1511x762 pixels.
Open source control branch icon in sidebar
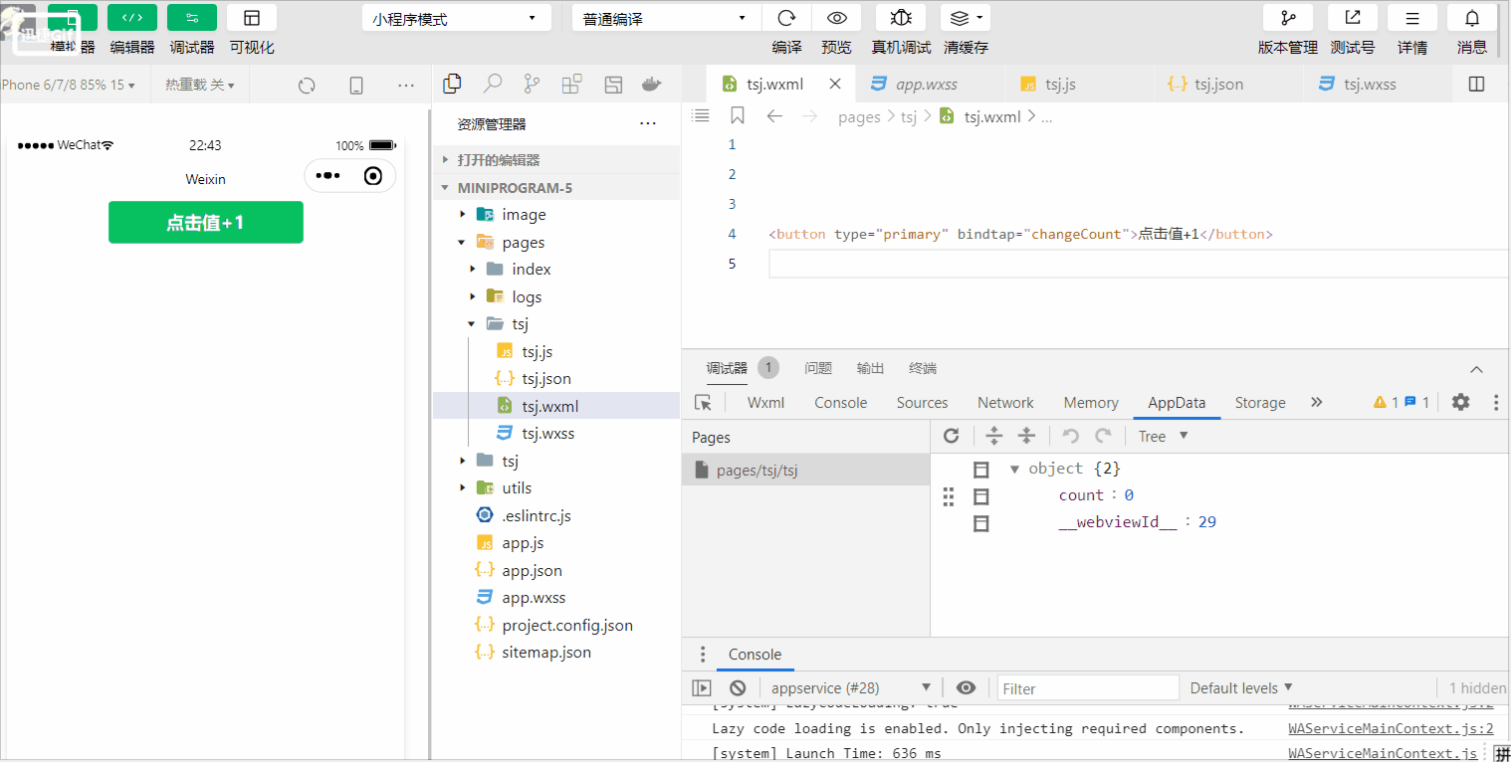tap(532, 84)
